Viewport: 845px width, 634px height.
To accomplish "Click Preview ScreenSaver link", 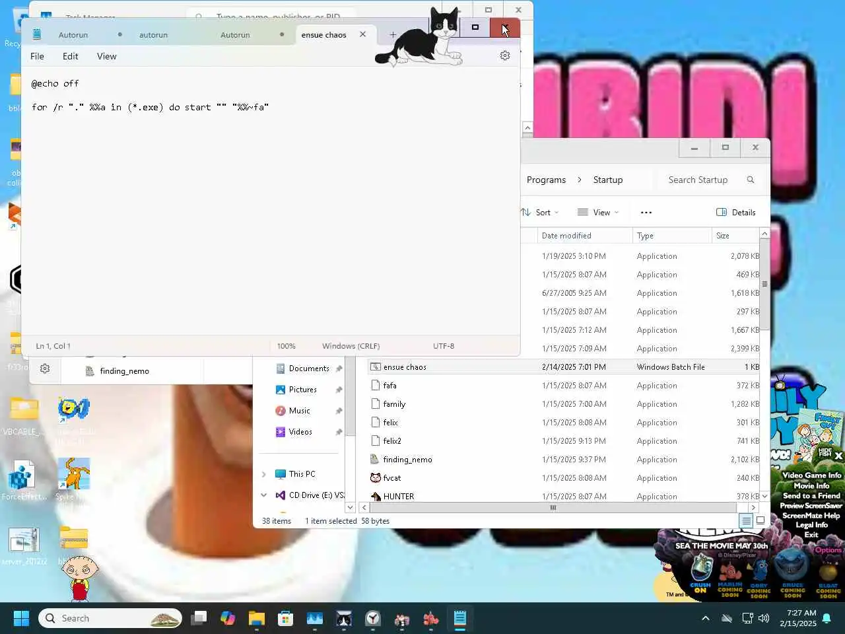I will pos(811,505).
